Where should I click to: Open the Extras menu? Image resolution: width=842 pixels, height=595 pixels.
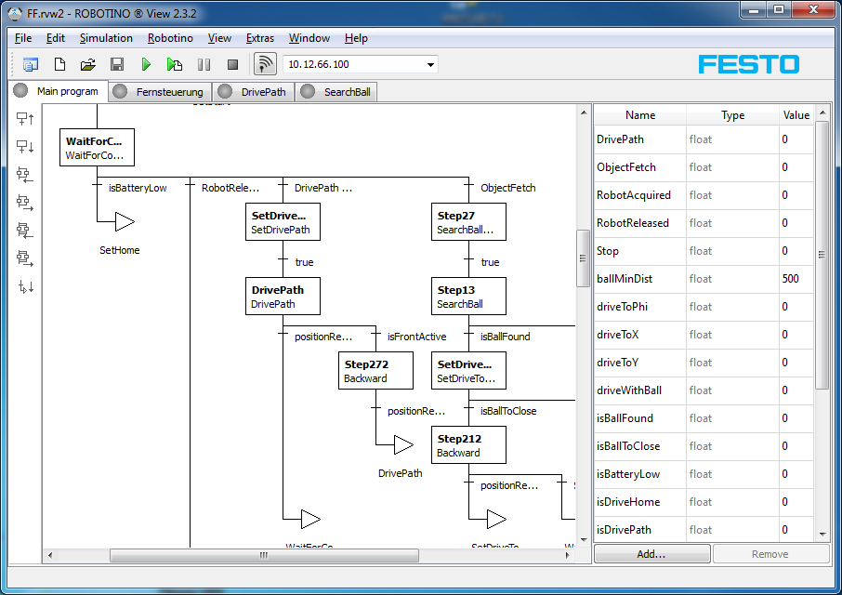tap(260, 38)
